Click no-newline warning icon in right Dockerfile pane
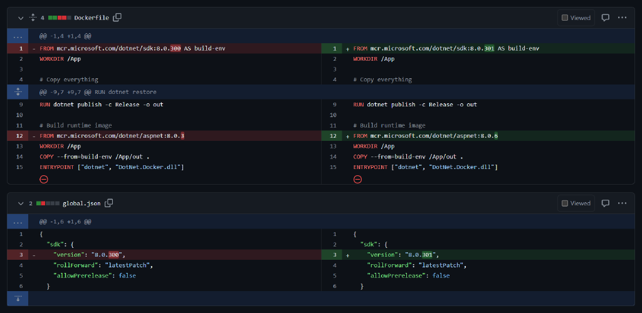 tap(357, 179)
